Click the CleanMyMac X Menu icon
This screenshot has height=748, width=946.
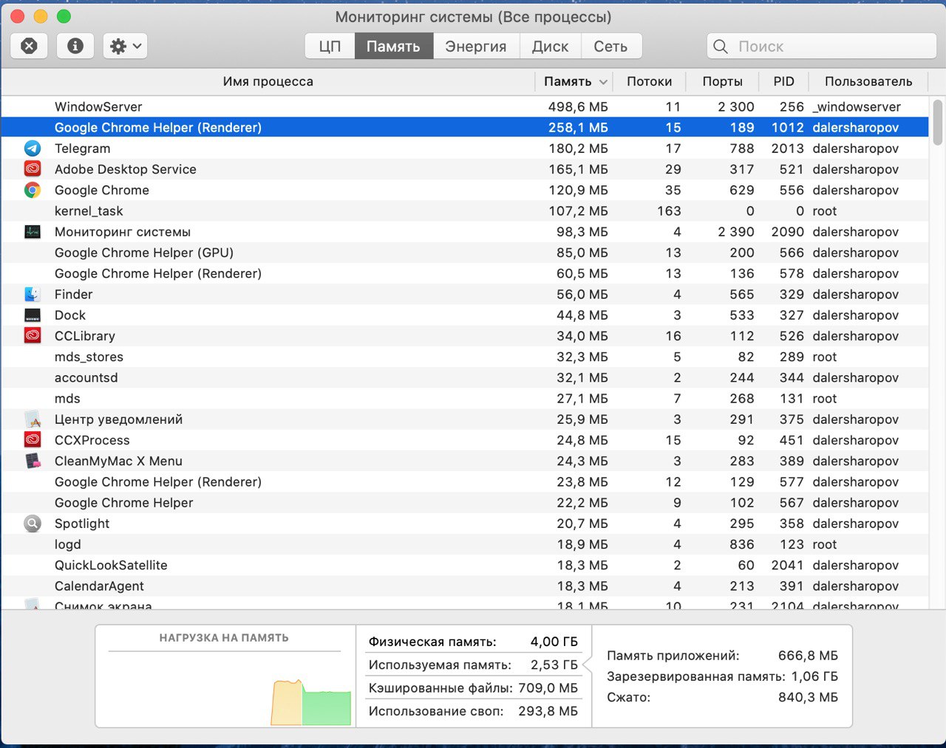pyautogui.click(x=33, y=461)
